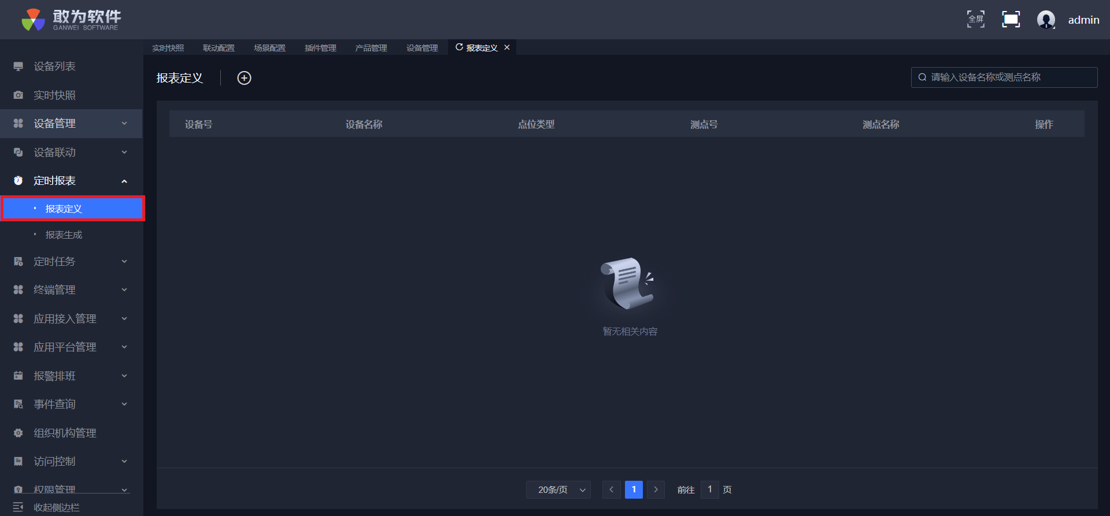Image resolution: width=1110 pixels, height=516 pixels.
Task: Click the admin username label
Action: coord(1083,20)
